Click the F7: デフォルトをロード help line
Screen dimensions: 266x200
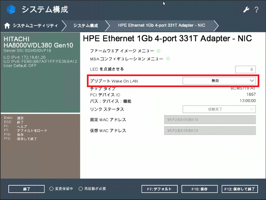(x=26, y=131)
